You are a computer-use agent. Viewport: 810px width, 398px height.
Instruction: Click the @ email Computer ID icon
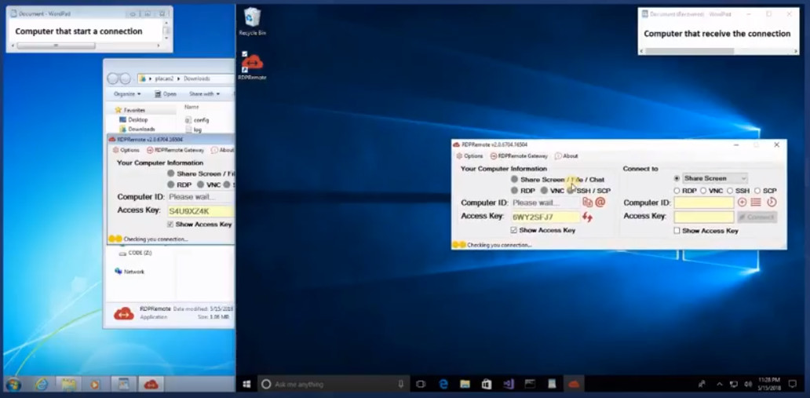coord(600,202)
